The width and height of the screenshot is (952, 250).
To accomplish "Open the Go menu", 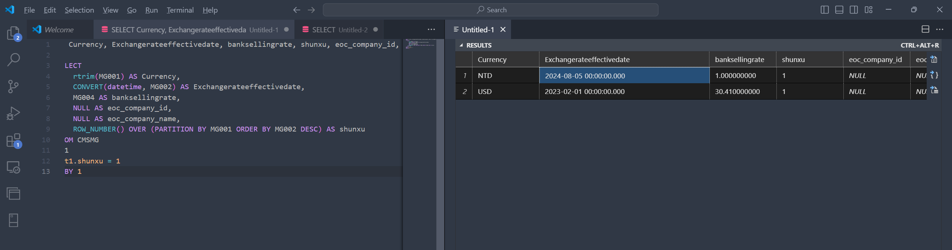I will (x=132, y=10).
